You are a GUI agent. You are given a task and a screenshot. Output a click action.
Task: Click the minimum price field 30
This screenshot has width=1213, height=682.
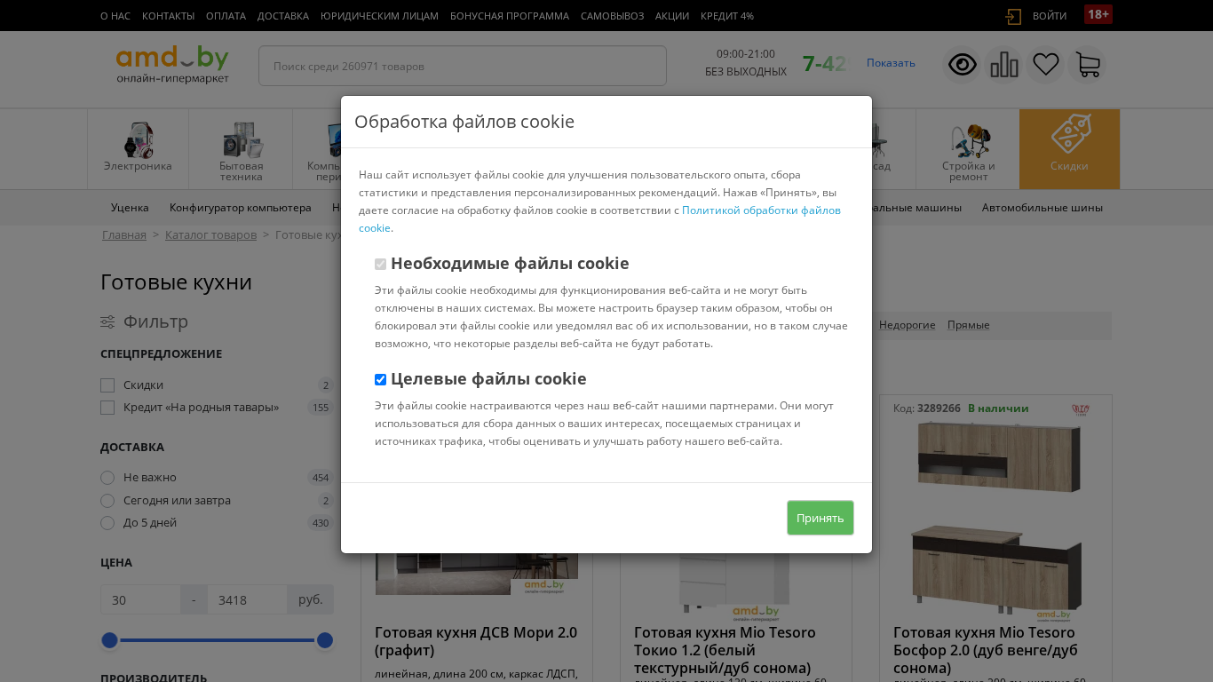coord(140,599)
